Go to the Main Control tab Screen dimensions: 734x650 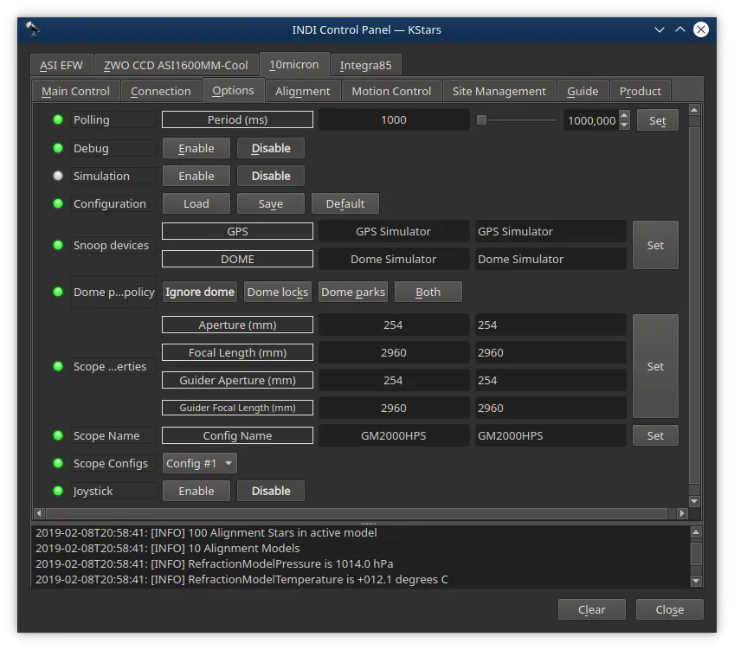pos(75,91)
